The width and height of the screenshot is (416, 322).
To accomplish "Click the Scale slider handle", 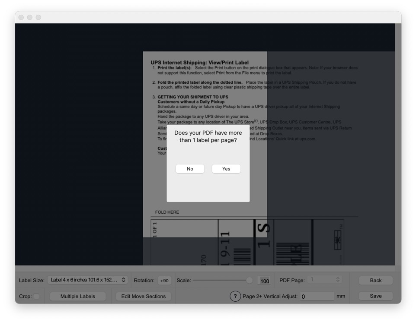I will [x=250, y=281].
